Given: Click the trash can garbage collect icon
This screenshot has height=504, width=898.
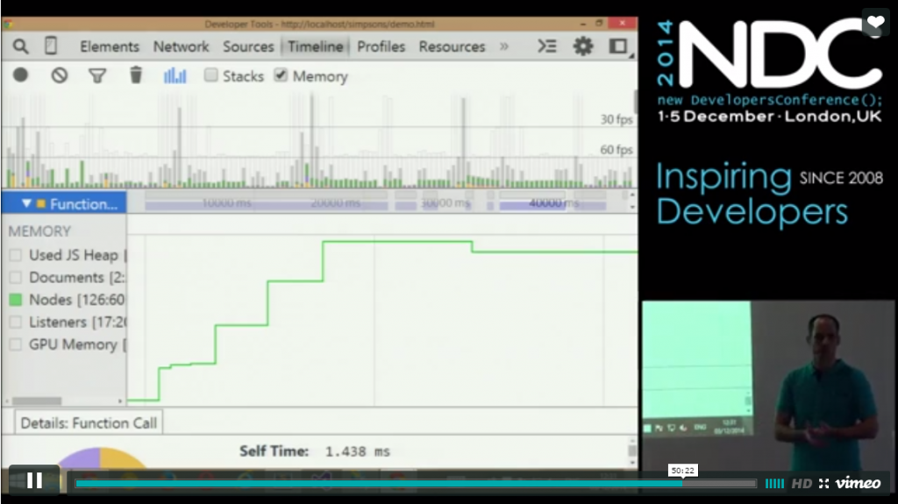Looking at the screenshot, I should pos(136,76).
